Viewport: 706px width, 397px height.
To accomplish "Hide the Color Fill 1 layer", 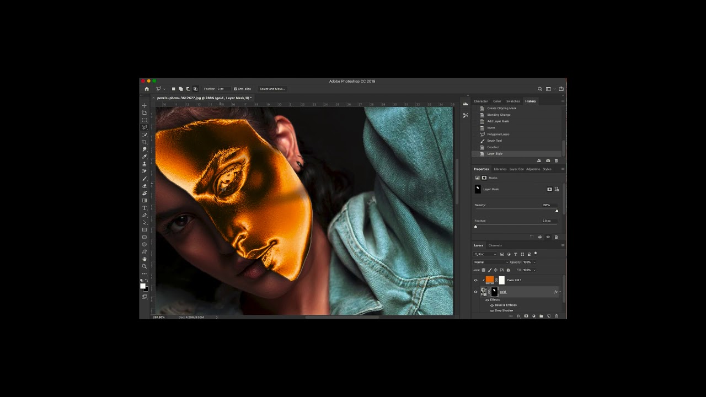I will [x=475, y=280].
